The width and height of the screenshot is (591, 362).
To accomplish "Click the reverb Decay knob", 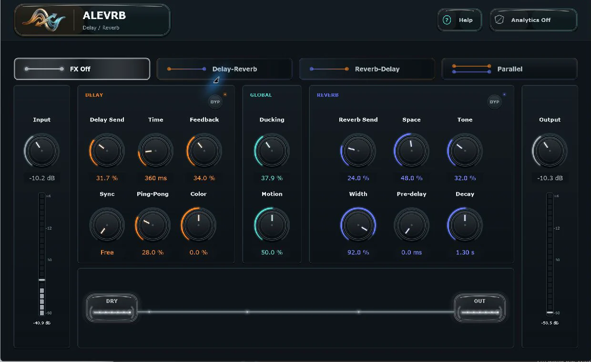I will click(x=465, y=225).
